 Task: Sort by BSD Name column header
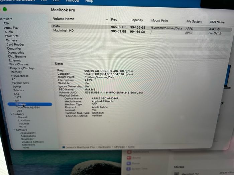(x=217, y=22)
